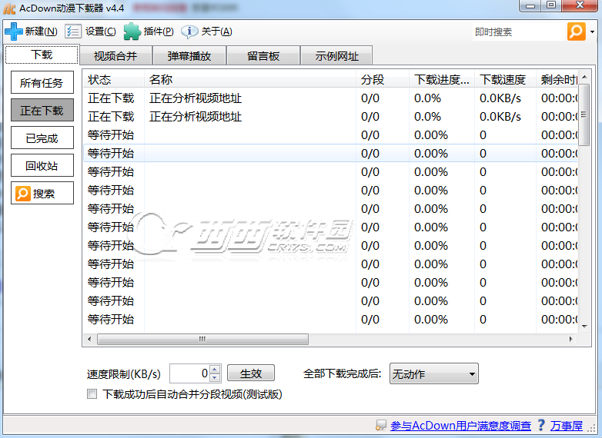The image size is (602, 438).
Task: Focus the 即时搜索 search field
Action: coord(518,32)
